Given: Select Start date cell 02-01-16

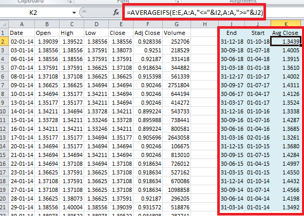Looking at the screenshot, I should tap(258, 138).
